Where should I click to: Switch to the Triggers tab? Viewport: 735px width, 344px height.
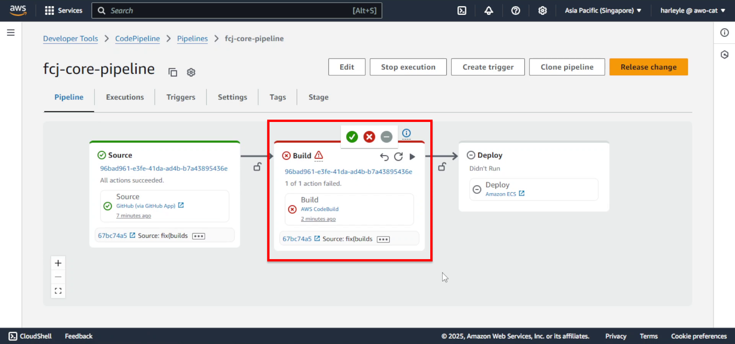[x=181, y=97]
